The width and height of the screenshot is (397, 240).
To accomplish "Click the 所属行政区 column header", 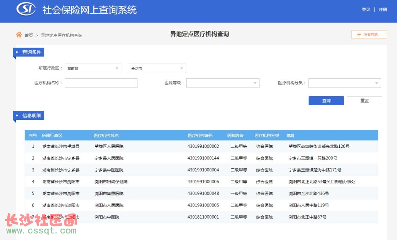I will coord(52,136).
